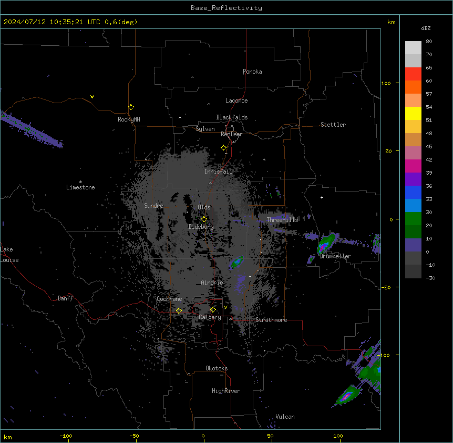Select the yellow V marker northwest of RockyMH
The width and height of the screenshot is (453, 443).
coord(92,97)
